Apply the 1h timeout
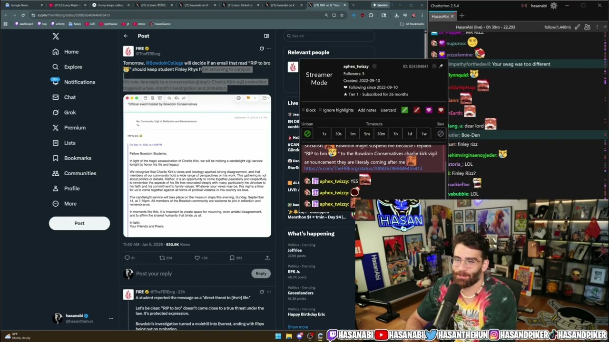Screen dimensions: 609x342 point(395,134)
